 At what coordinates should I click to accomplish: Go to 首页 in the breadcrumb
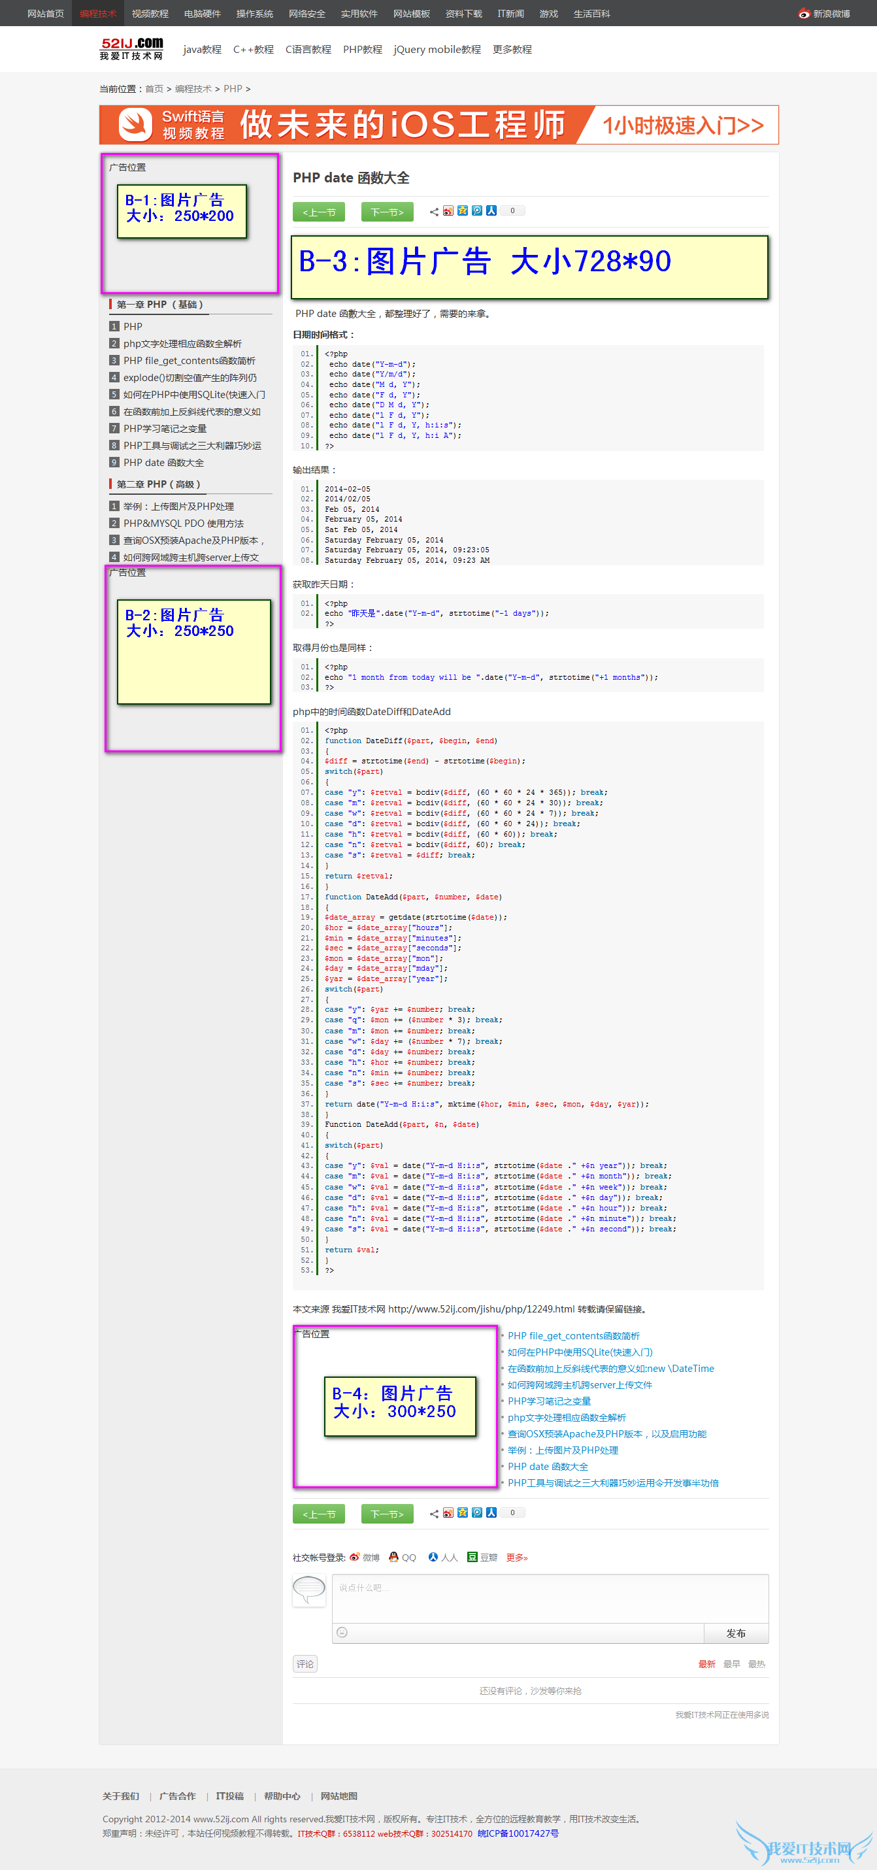coord(154,90)
